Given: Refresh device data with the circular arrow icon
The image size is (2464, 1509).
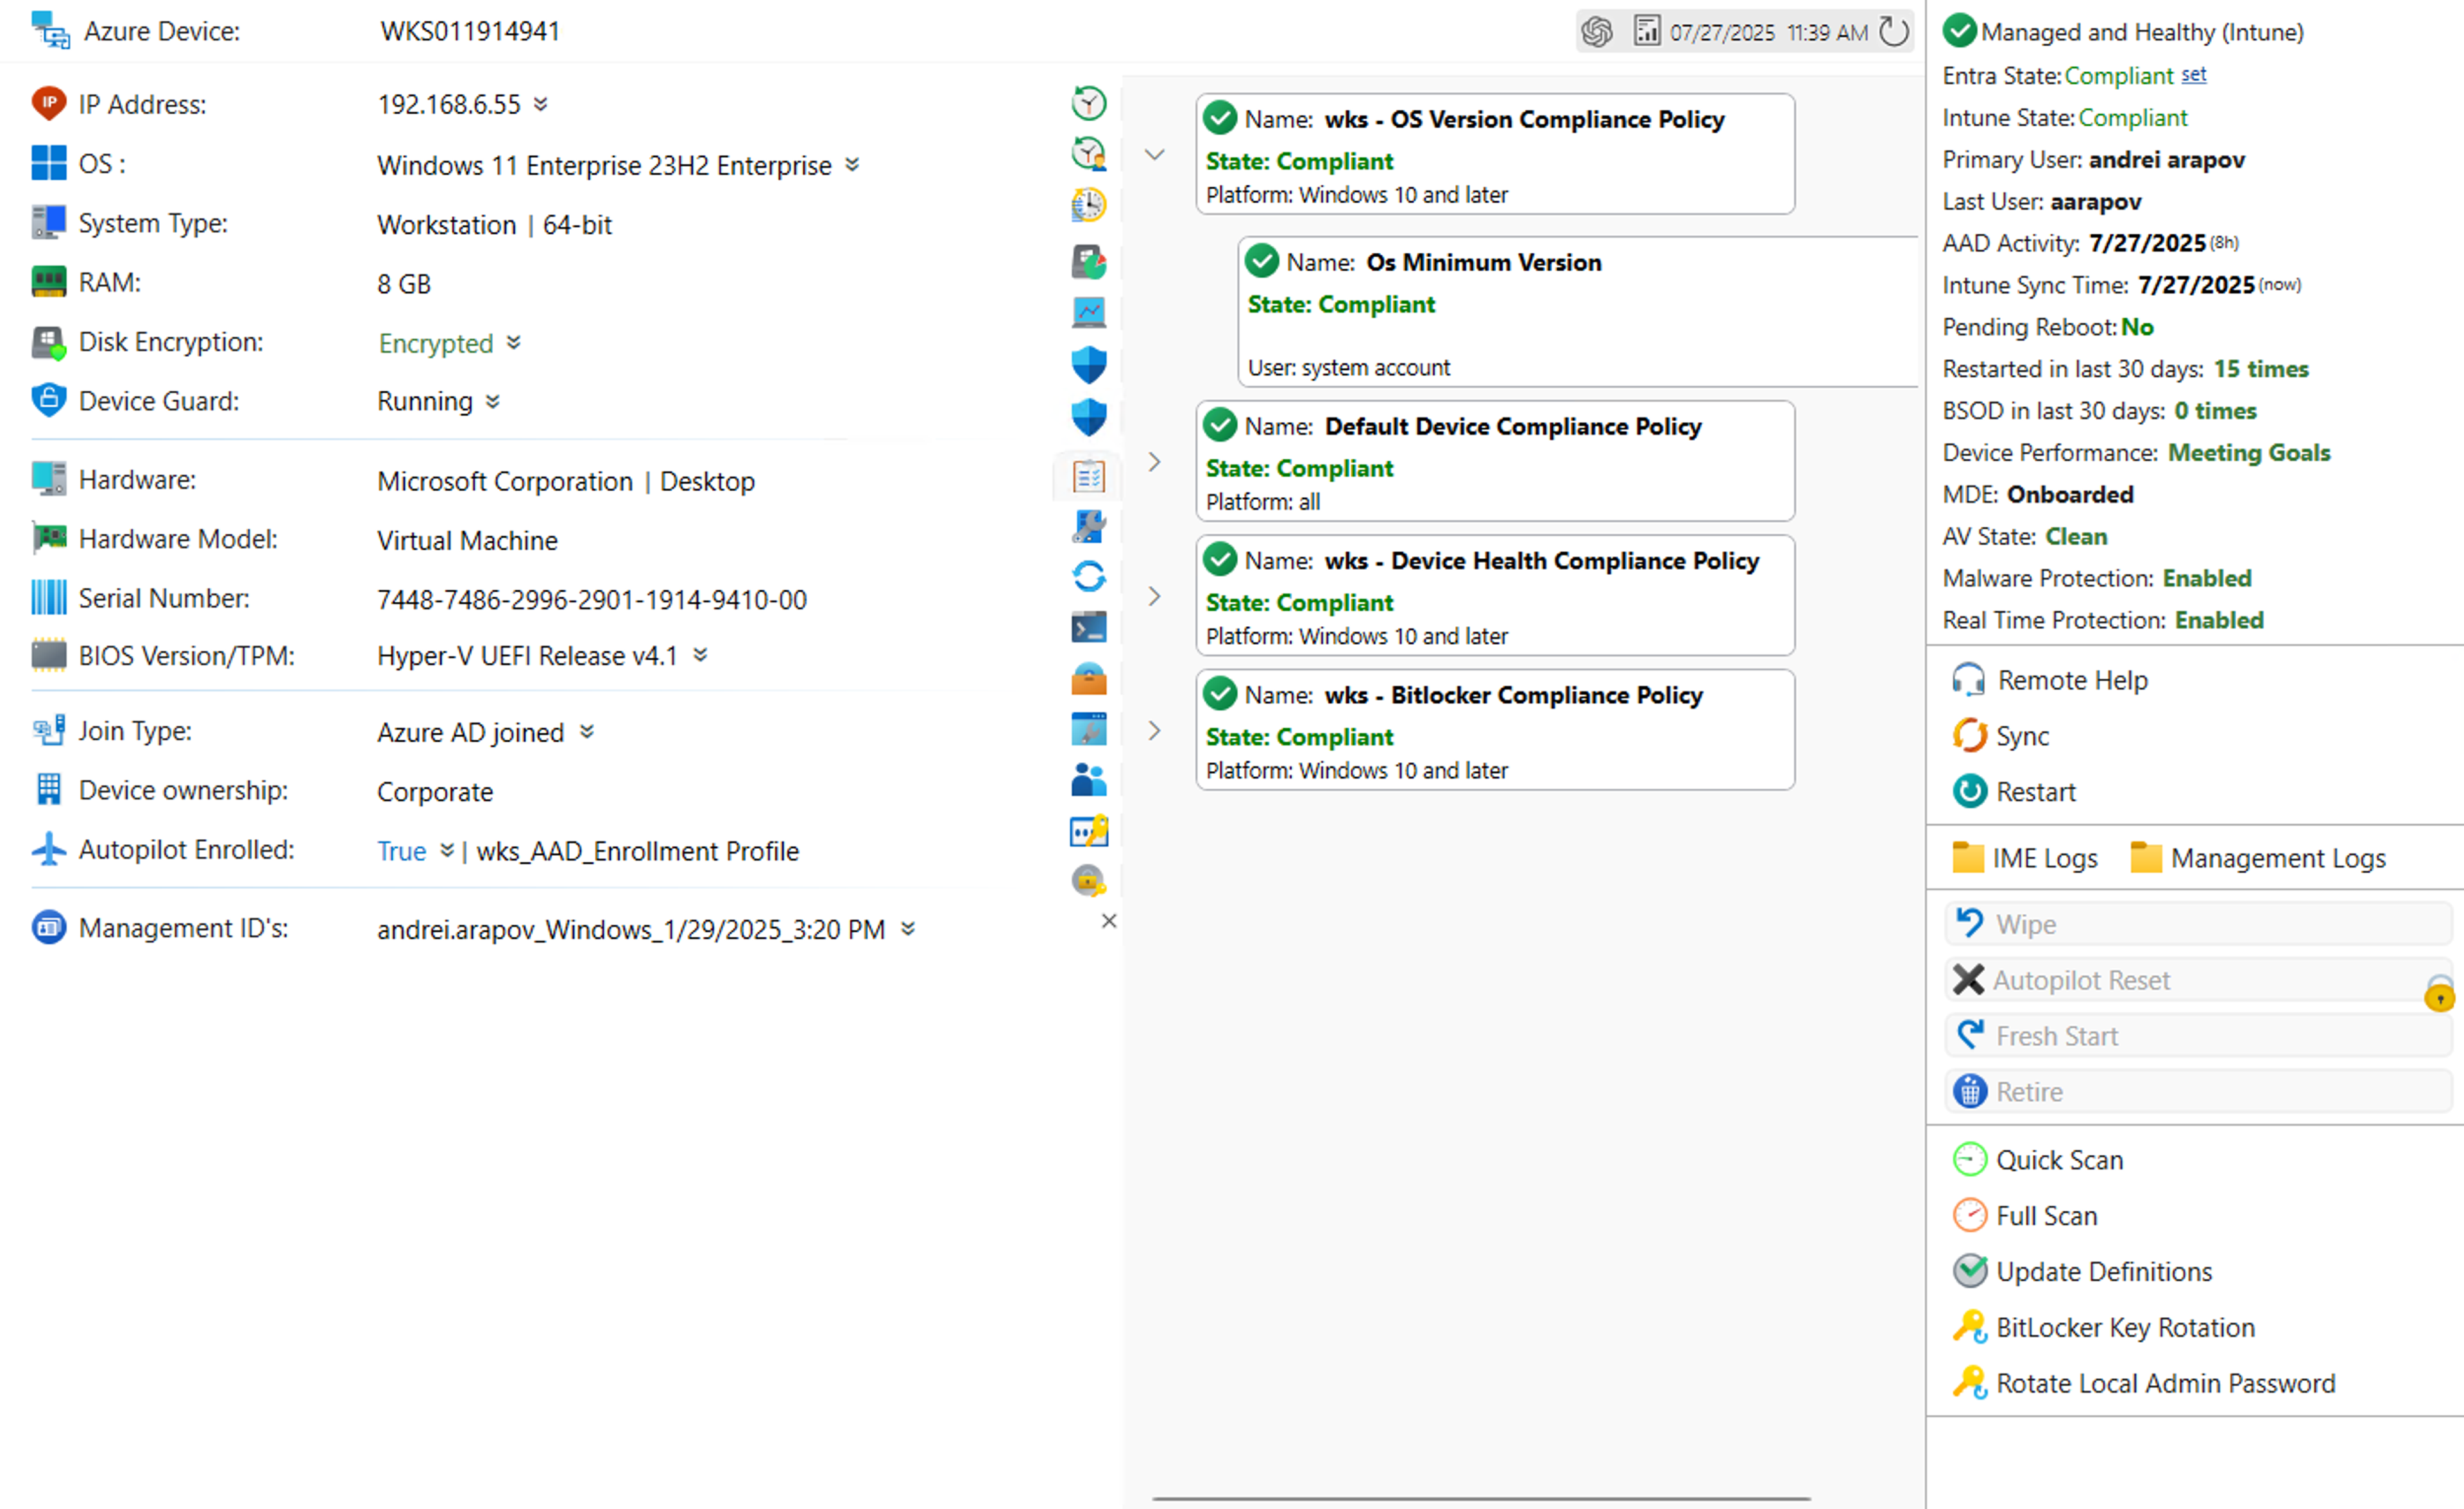Looking at the screenshot, I should click(1893, 31).
